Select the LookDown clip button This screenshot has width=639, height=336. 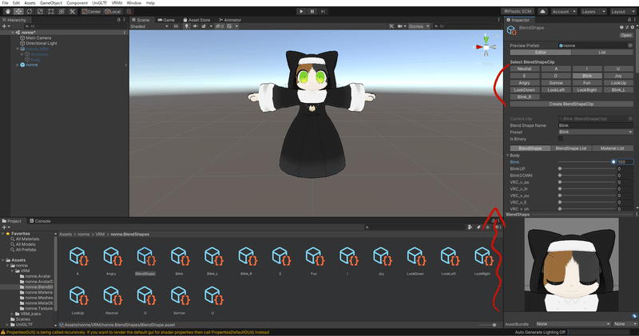pos(525,89)
